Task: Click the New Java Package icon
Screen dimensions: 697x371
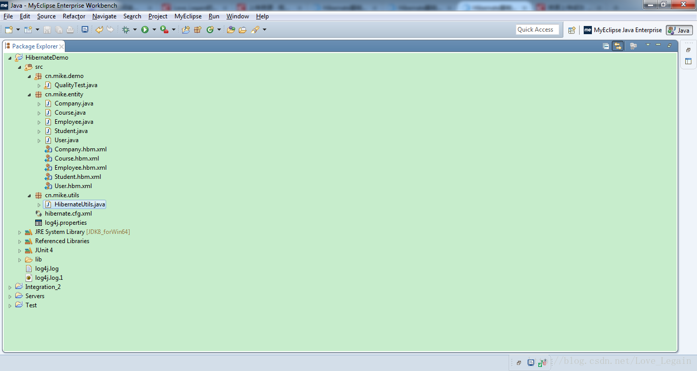Action: (x=198, y=30)
